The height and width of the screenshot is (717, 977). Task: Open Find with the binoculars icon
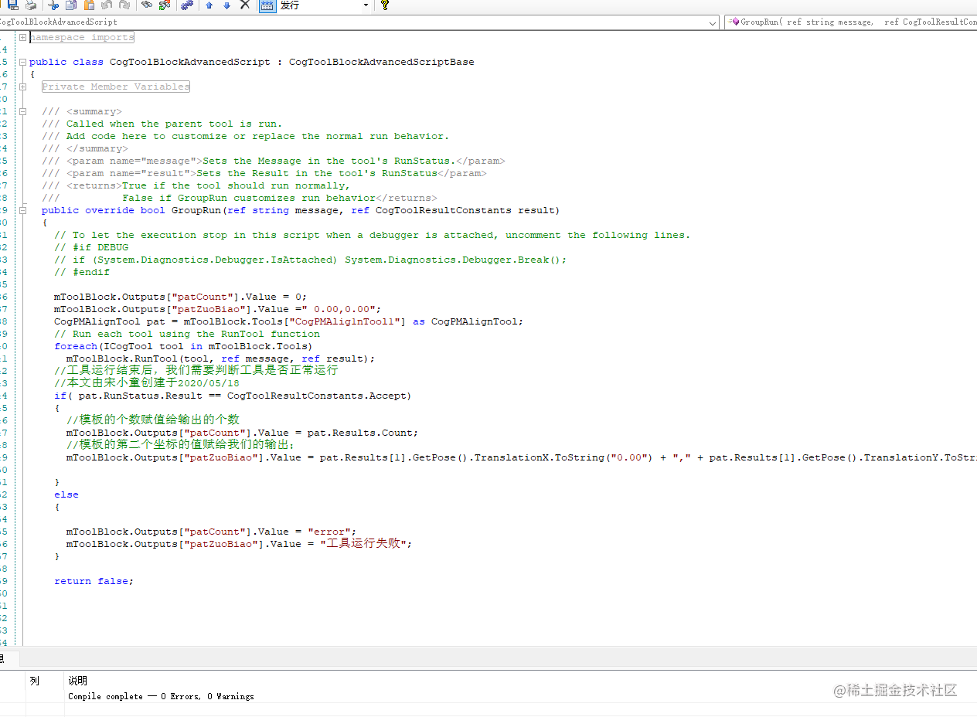[147, 5]
